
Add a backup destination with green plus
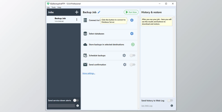(133, 45)
